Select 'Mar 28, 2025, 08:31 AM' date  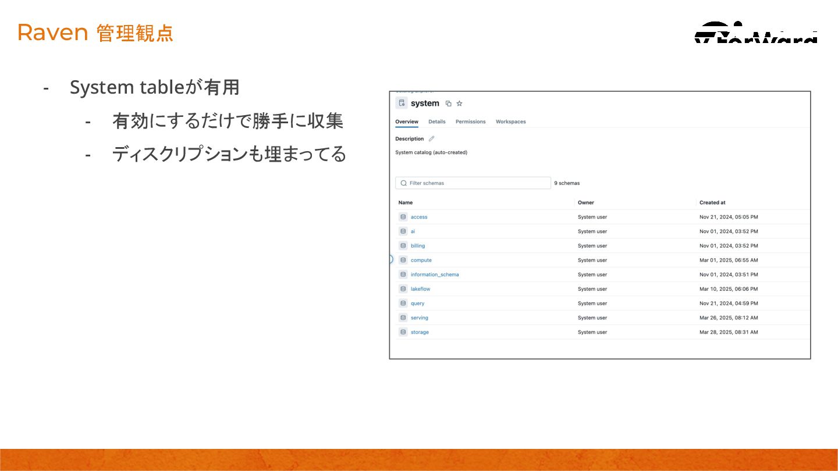[x=729, y=332]
